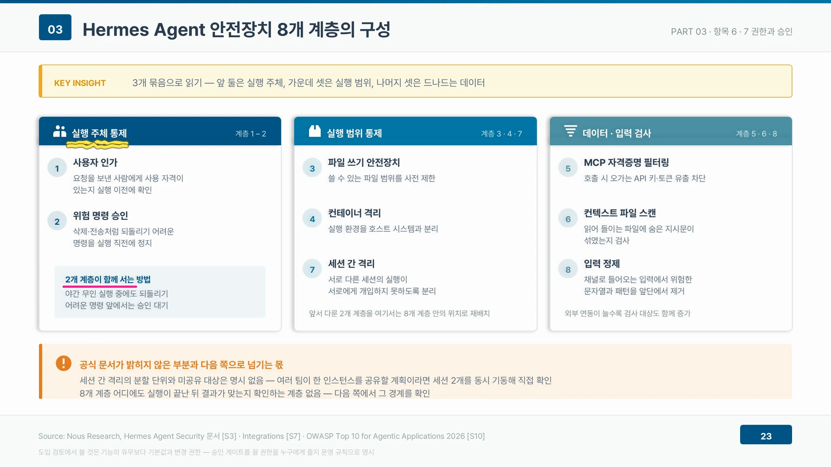Click the 컨텍스트 파일 스캔 heading
Screen dimensions: 831x467
tap(620, 213)
